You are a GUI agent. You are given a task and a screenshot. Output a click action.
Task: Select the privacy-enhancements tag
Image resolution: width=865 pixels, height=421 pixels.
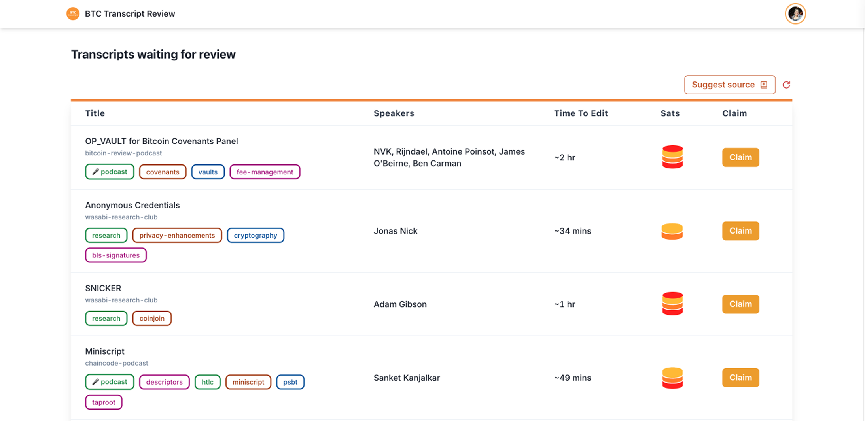point(177,235)
